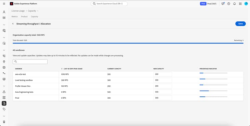Toggle sidebar chevron above the badge icon
The width and height of the screenshot is (250, 126).
pyautogui.click(x=4, y=116)
